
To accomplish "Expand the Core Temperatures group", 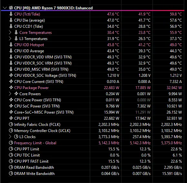I will coord(10,33).
